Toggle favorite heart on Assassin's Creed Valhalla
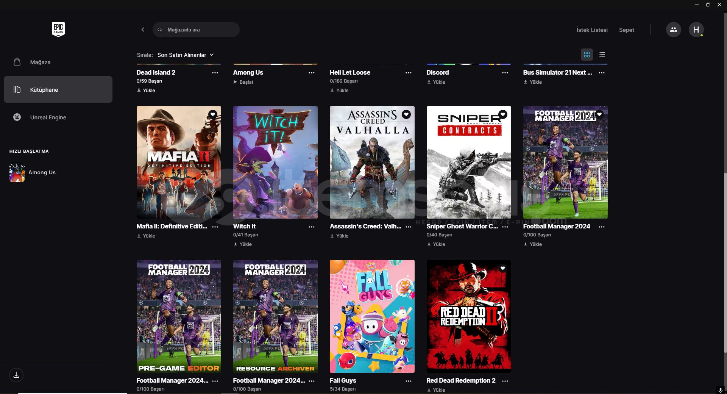Viewport: 727px width, 394px height. (406, 114)
